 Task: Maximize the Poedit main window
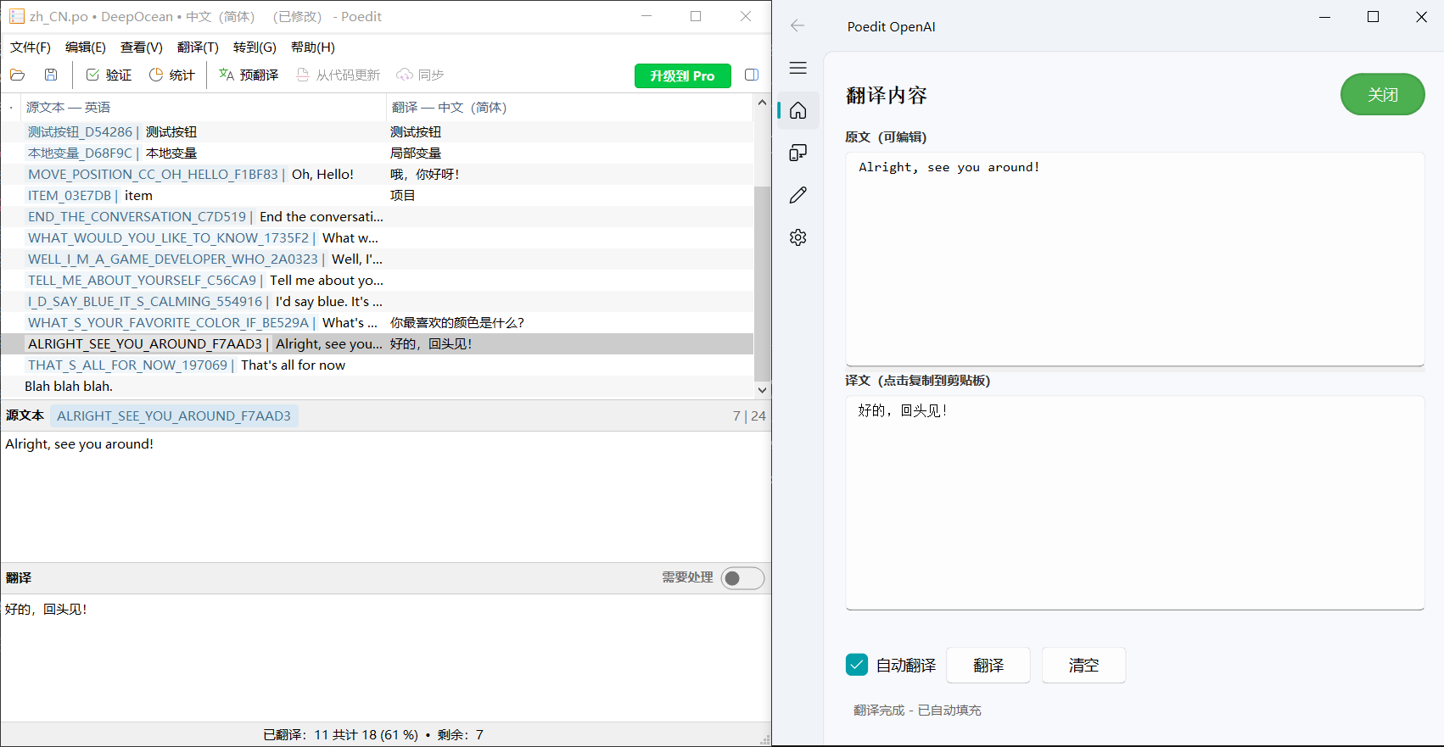point(696,16)
